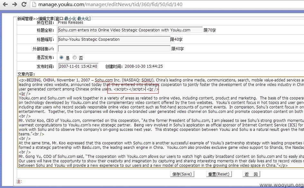Click the 最小化 window link
Screen dimensions: 304x188
(x=70, y=19)
